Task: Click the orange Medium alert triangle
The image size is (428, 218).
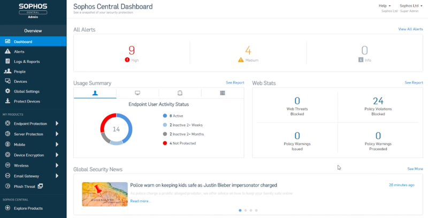Action: click(241, 60)
